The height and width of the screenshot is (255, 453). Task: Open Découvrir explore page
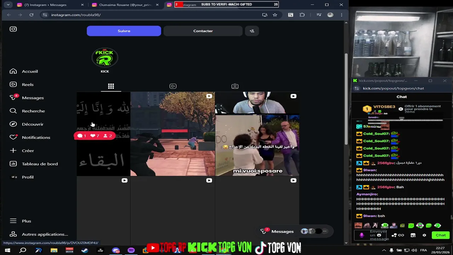(27, 124)
